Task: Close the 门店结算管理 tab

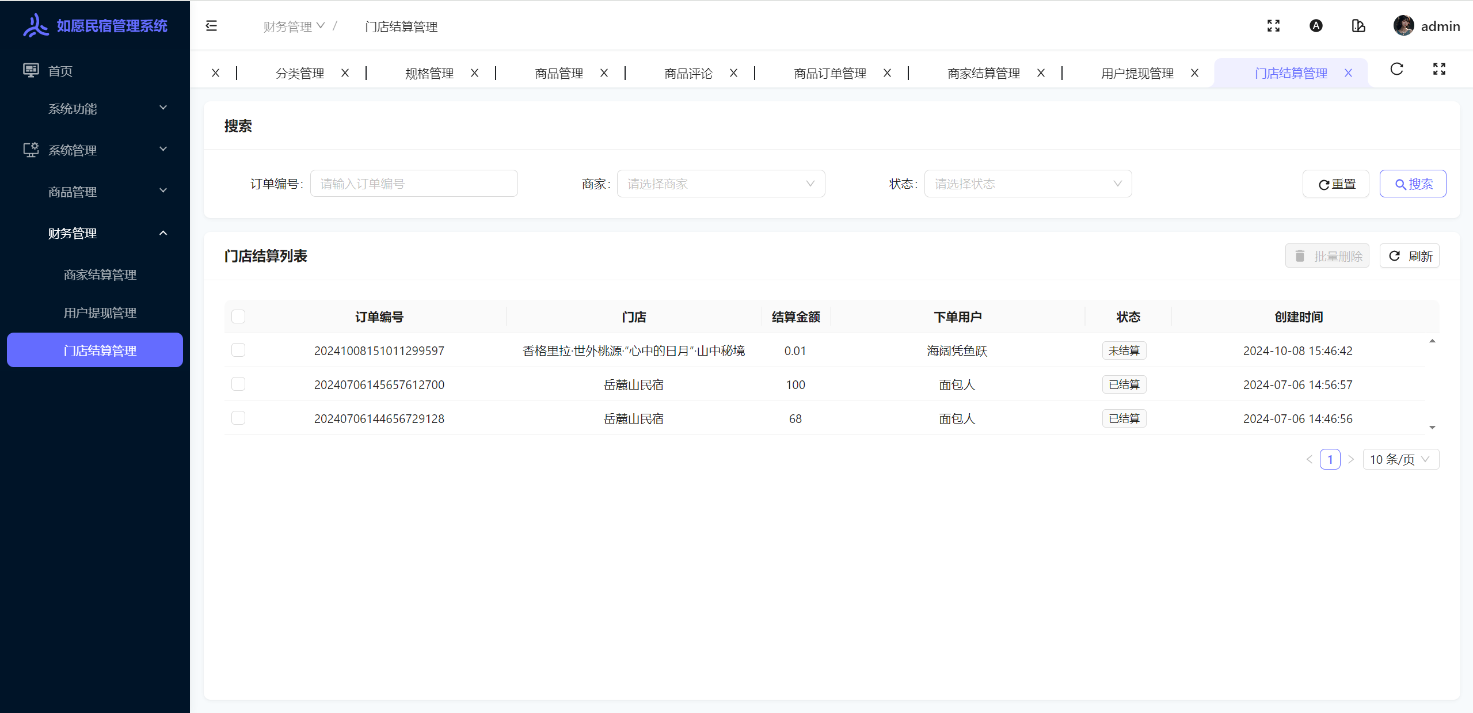Action: pos(1348,73)
